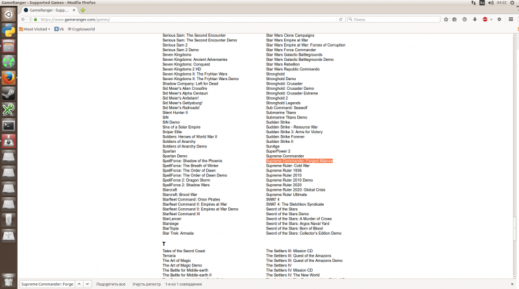Click Star Trek: Armada entry
The image size is (519, 289).
coord(178,233)
